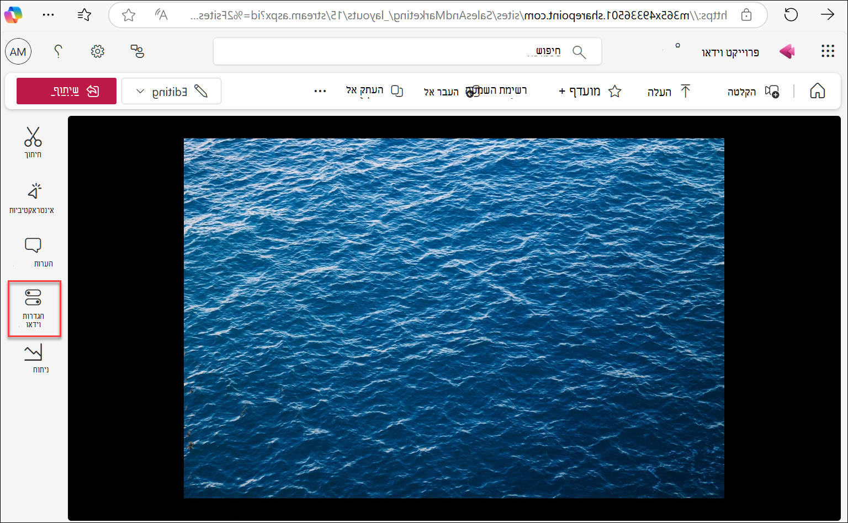Open browser Favorites list icon
This screenshot has width=848, height=523.
(84, 15)
